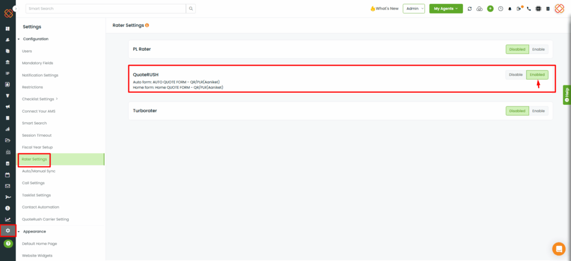Click the QuoteRUSH Auto form text line
The width and height of the screenshot is (571, 261).
[x=176, y=82]
